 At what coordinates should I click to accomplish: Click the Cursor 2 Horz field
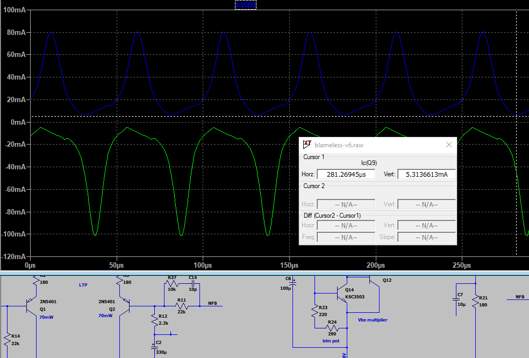coord(346,204)
